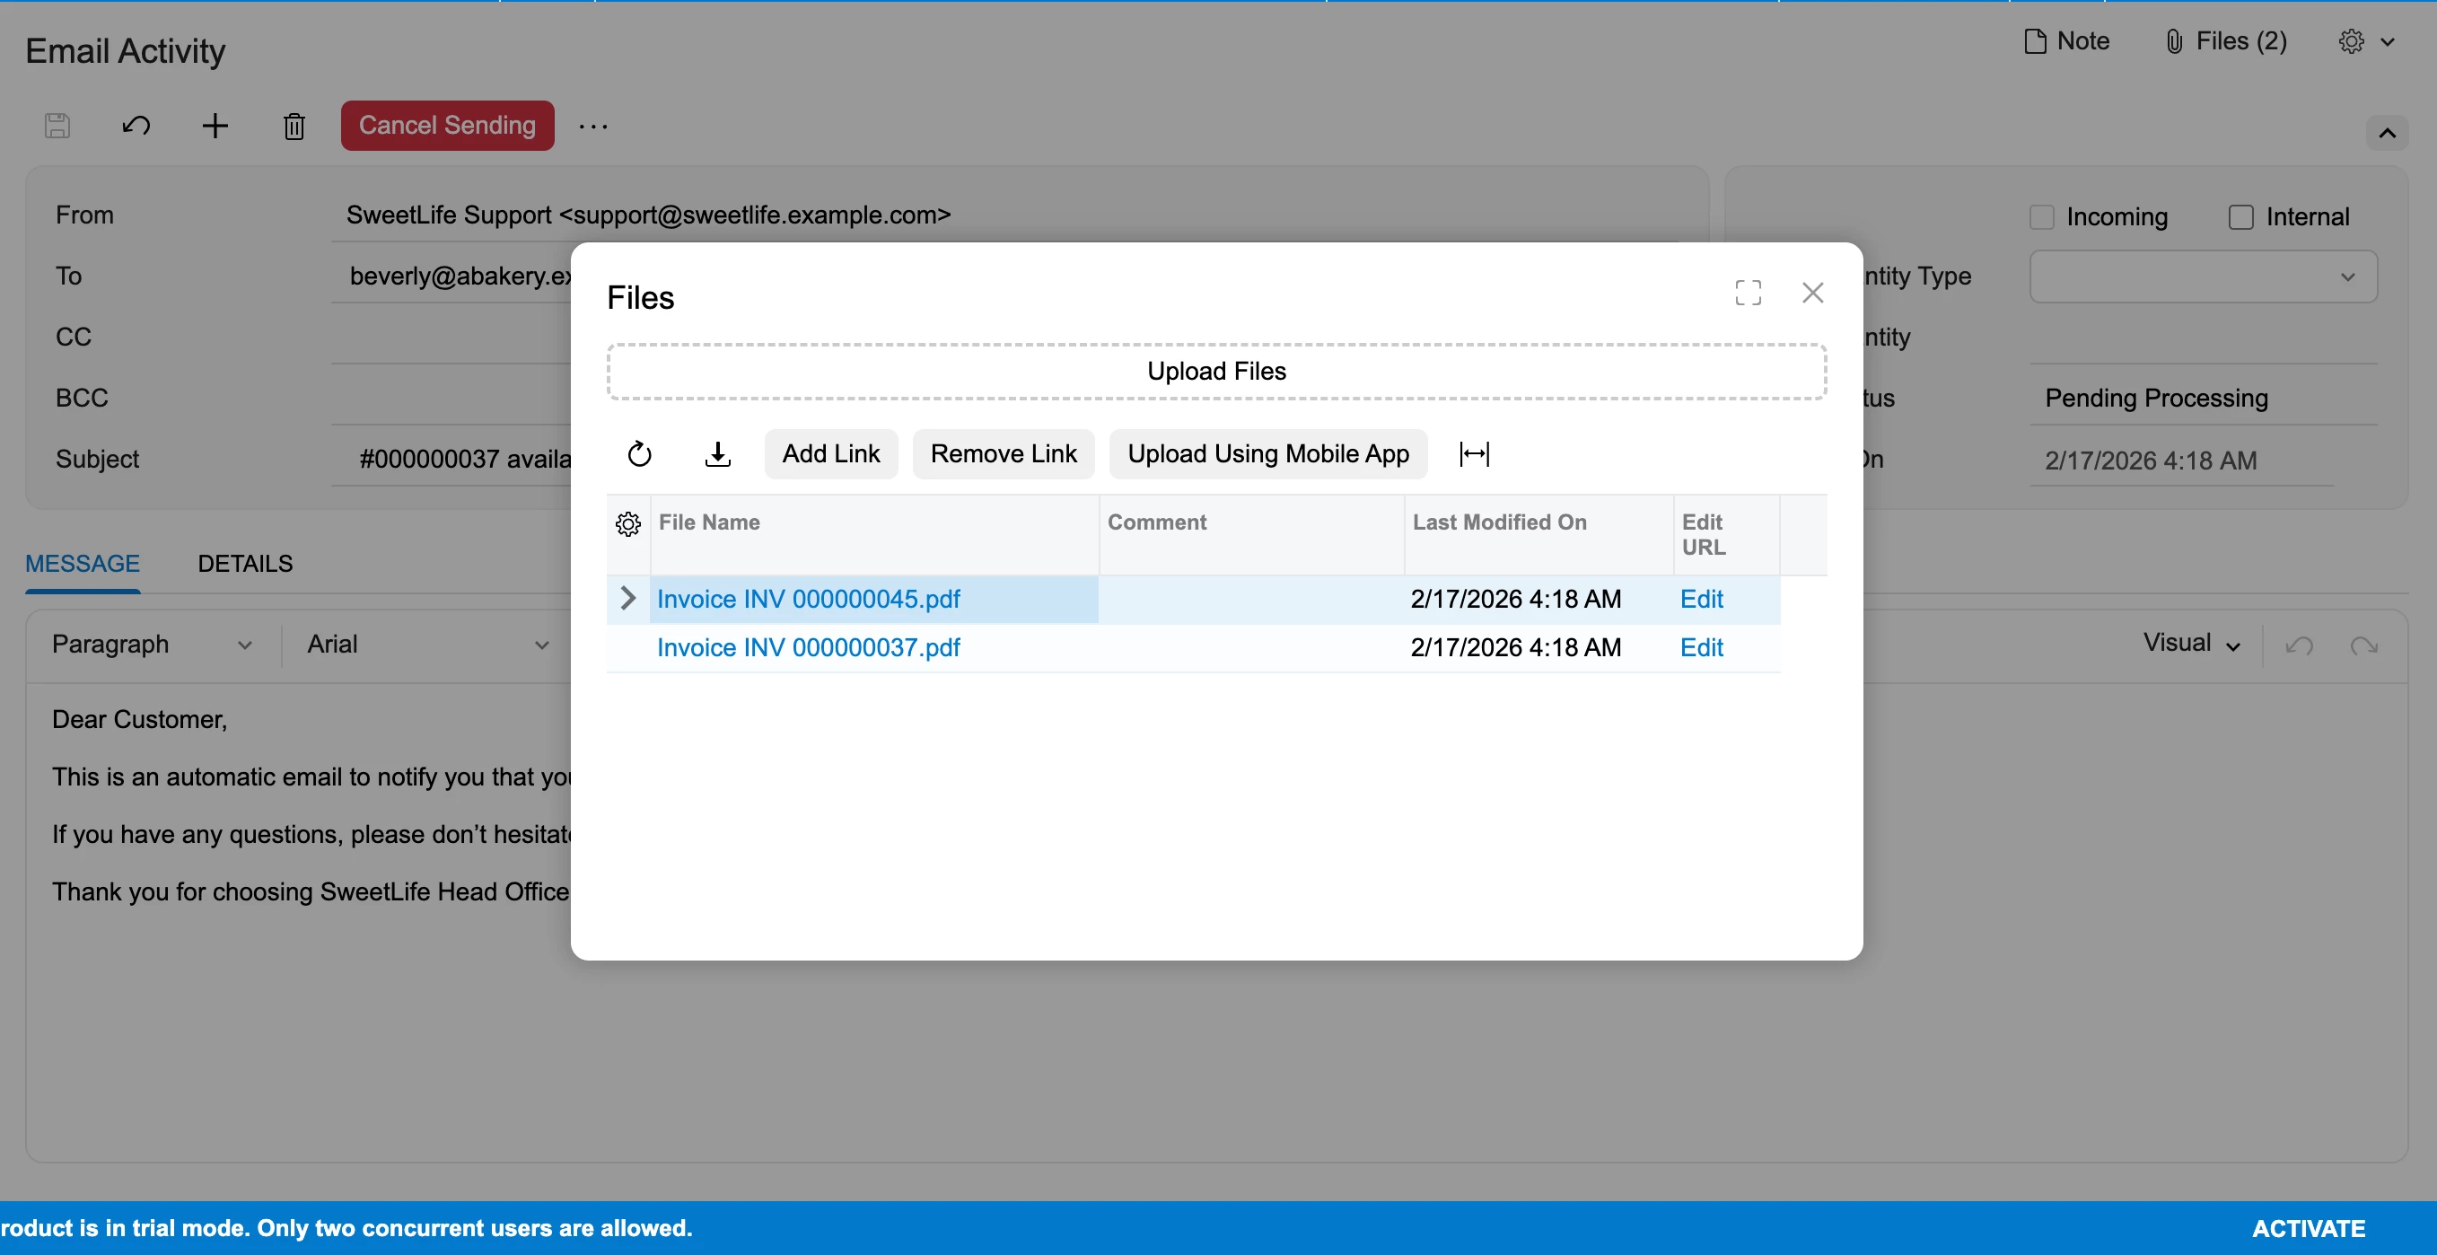Screen dimensions: 2437x1255
Task: Toggle fullscreen for the Files dialog
Action: [x=1748, y=294]
